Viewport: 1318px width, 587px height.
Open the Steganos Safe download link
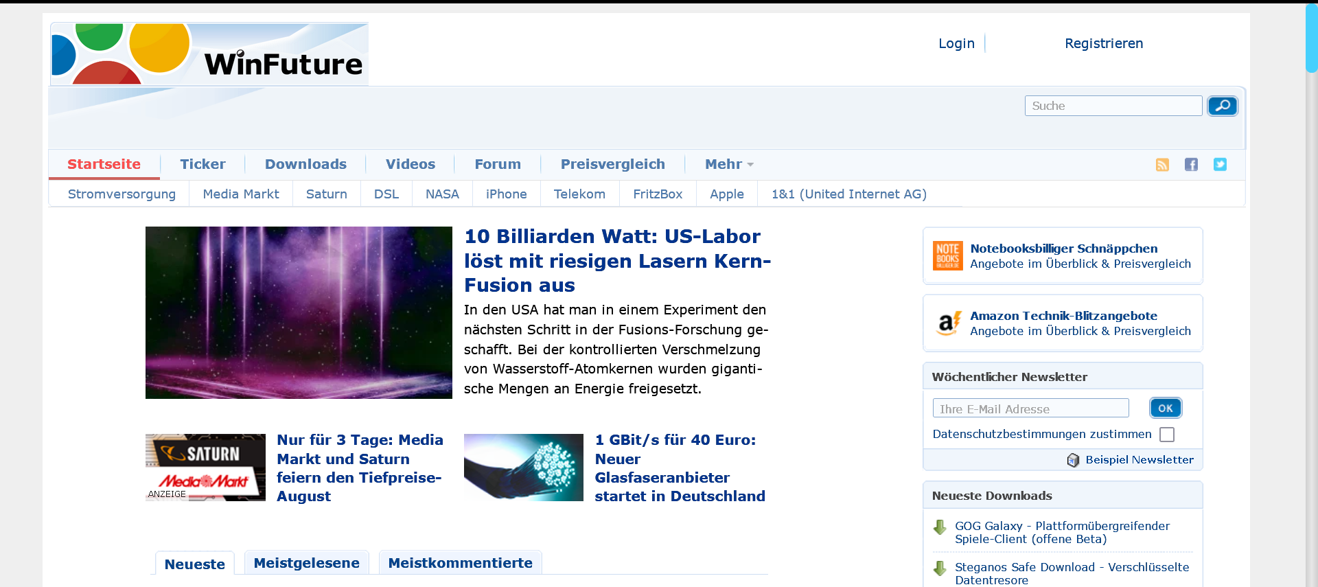pos(1072,574)
